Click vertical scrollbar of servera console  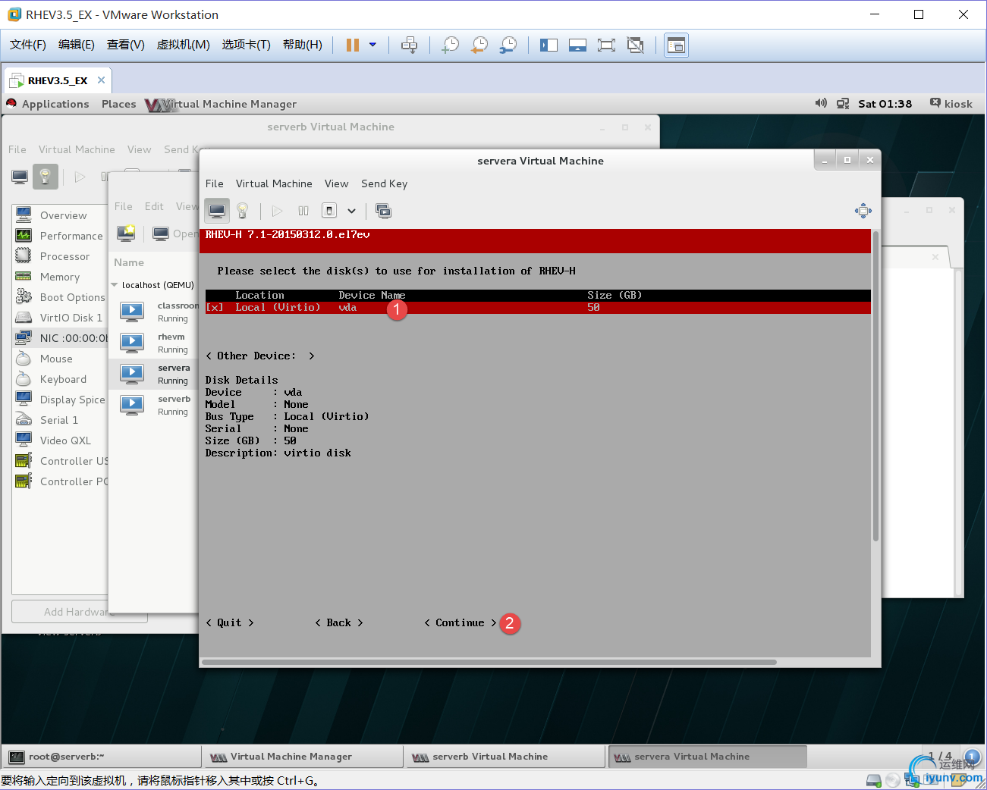pyautogui.click(x=875, y=387)
